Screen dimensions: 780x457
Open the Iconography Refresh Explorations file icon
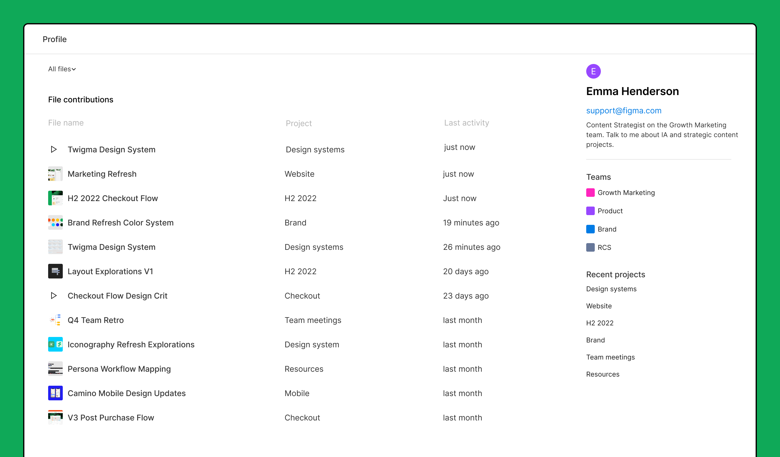point(55,344)
